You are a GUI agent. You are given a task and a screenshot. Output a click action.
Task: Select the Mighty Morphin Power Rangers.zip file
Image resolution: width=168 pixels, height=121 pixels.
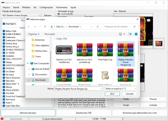pyautogui.click(x=125, y=54)
